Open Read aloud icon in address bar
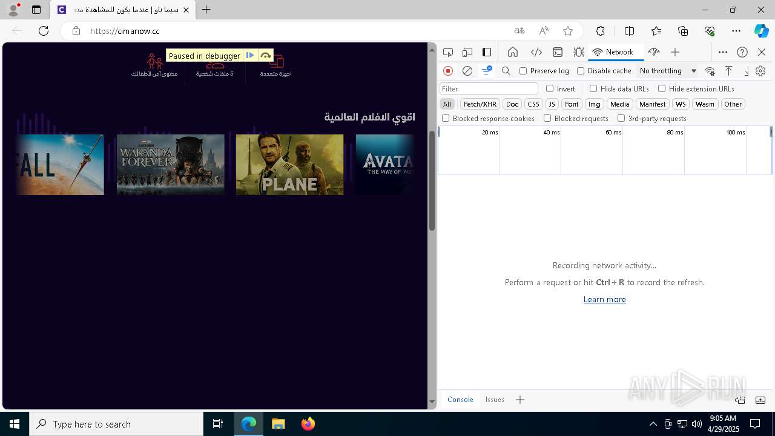 click(544, 31)
